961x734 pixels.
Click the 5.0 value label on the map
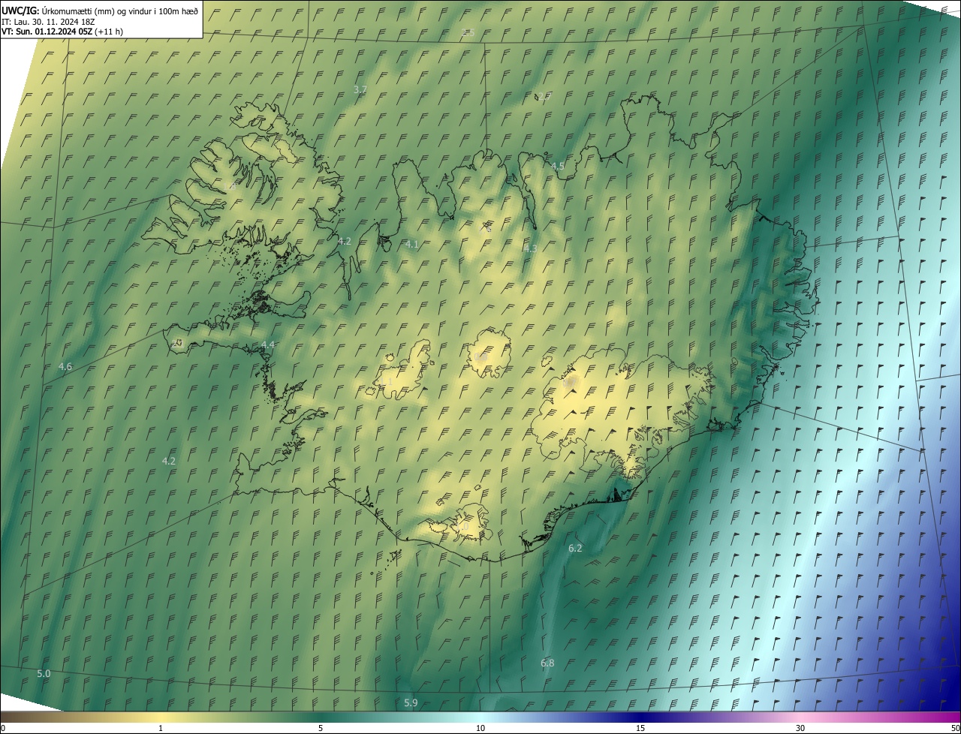point(44,673)
